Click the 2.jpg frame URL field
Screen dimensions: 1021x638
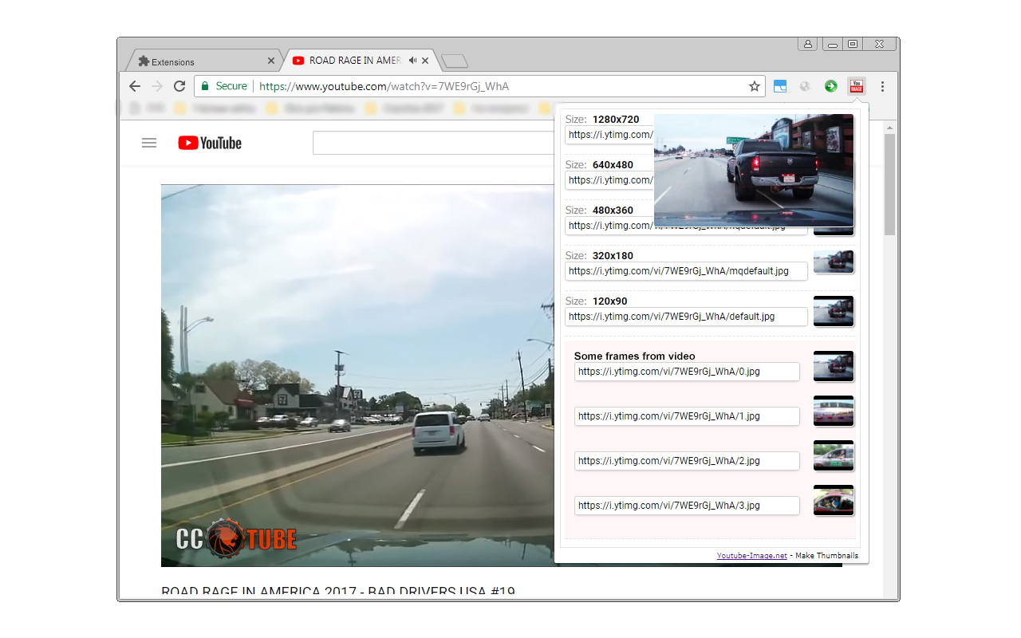click(x=686, y=461)
